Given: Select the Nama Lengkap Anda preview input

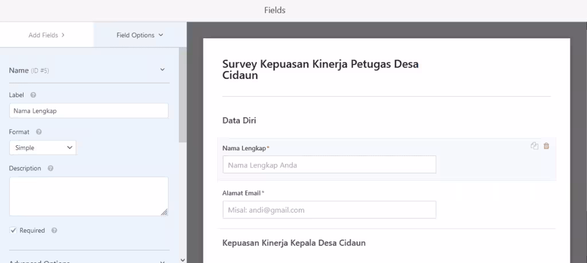Looking at the screenshot, I should [330, 165].
